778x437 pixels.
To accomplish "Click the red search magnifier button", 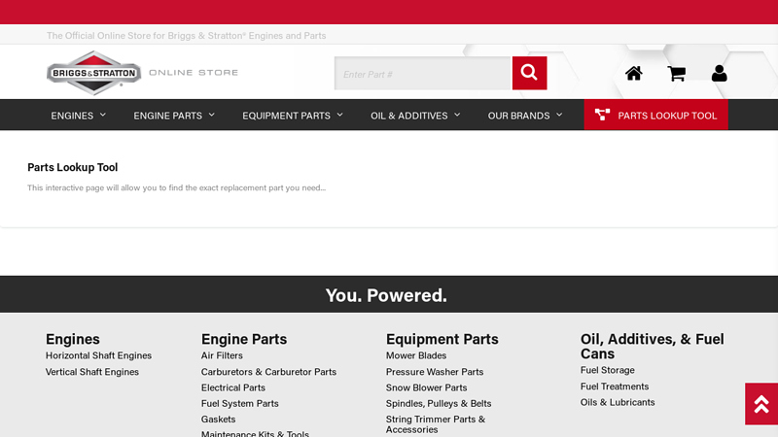I will click(x=529, y=73).
